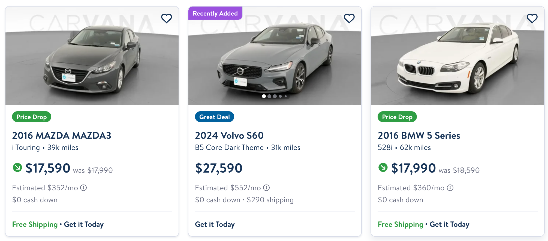Click the white BMW car photo
Image resolution: width=548 pixels, height=241 pixels.
click(x=457, y=60)
